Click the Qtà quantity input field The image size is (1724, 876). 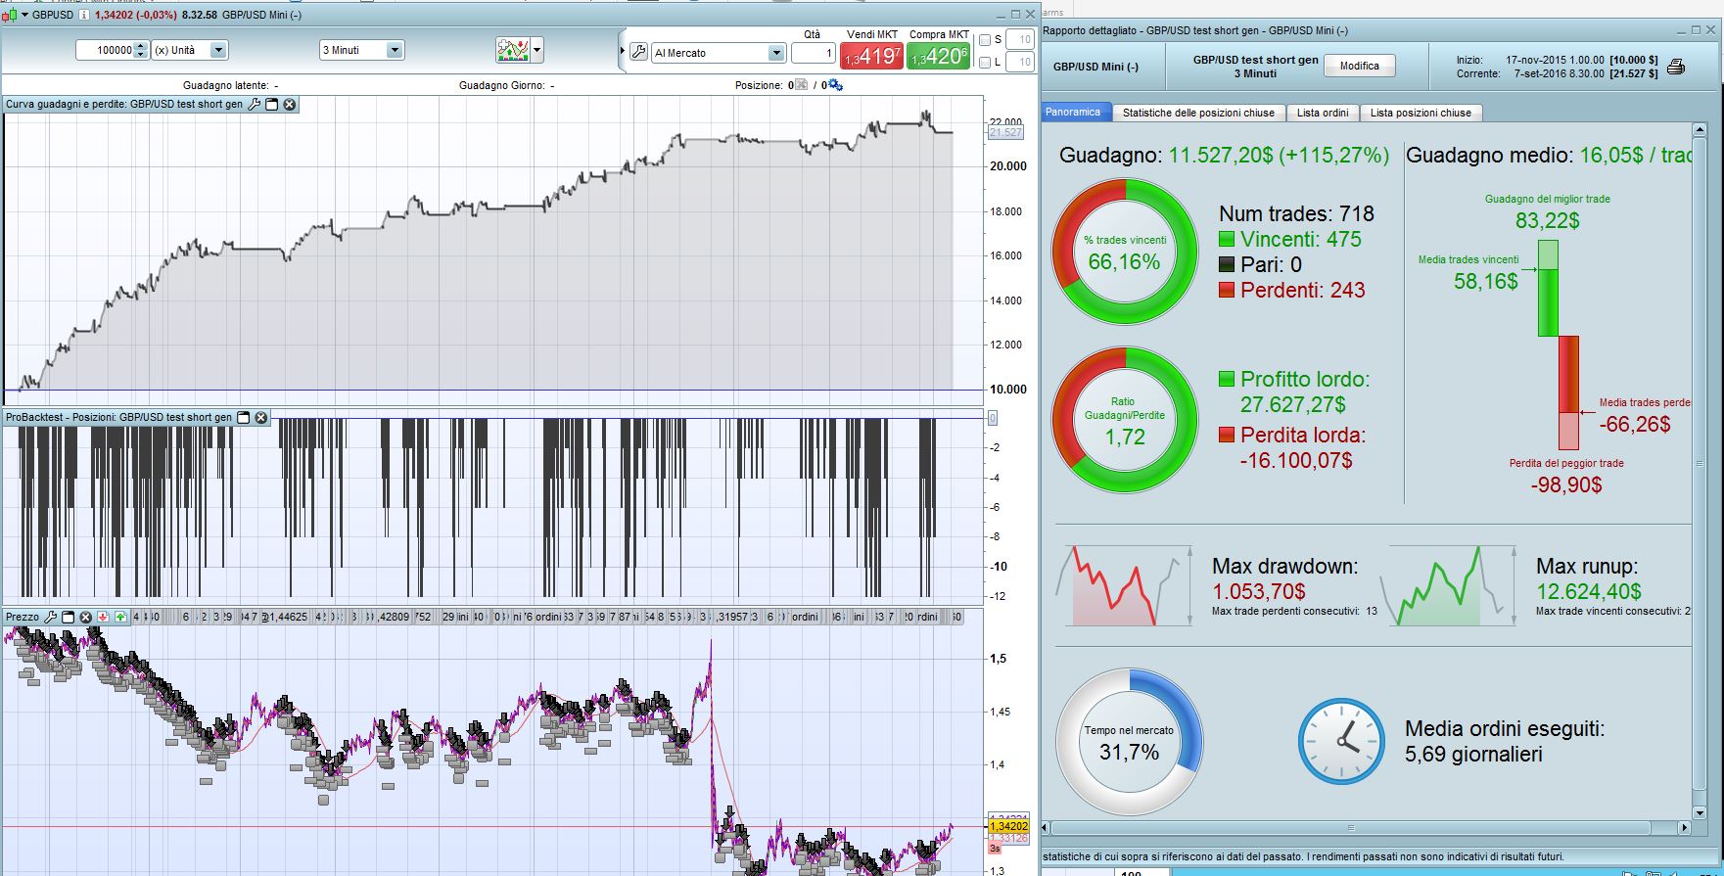click(x=813, y=53)
